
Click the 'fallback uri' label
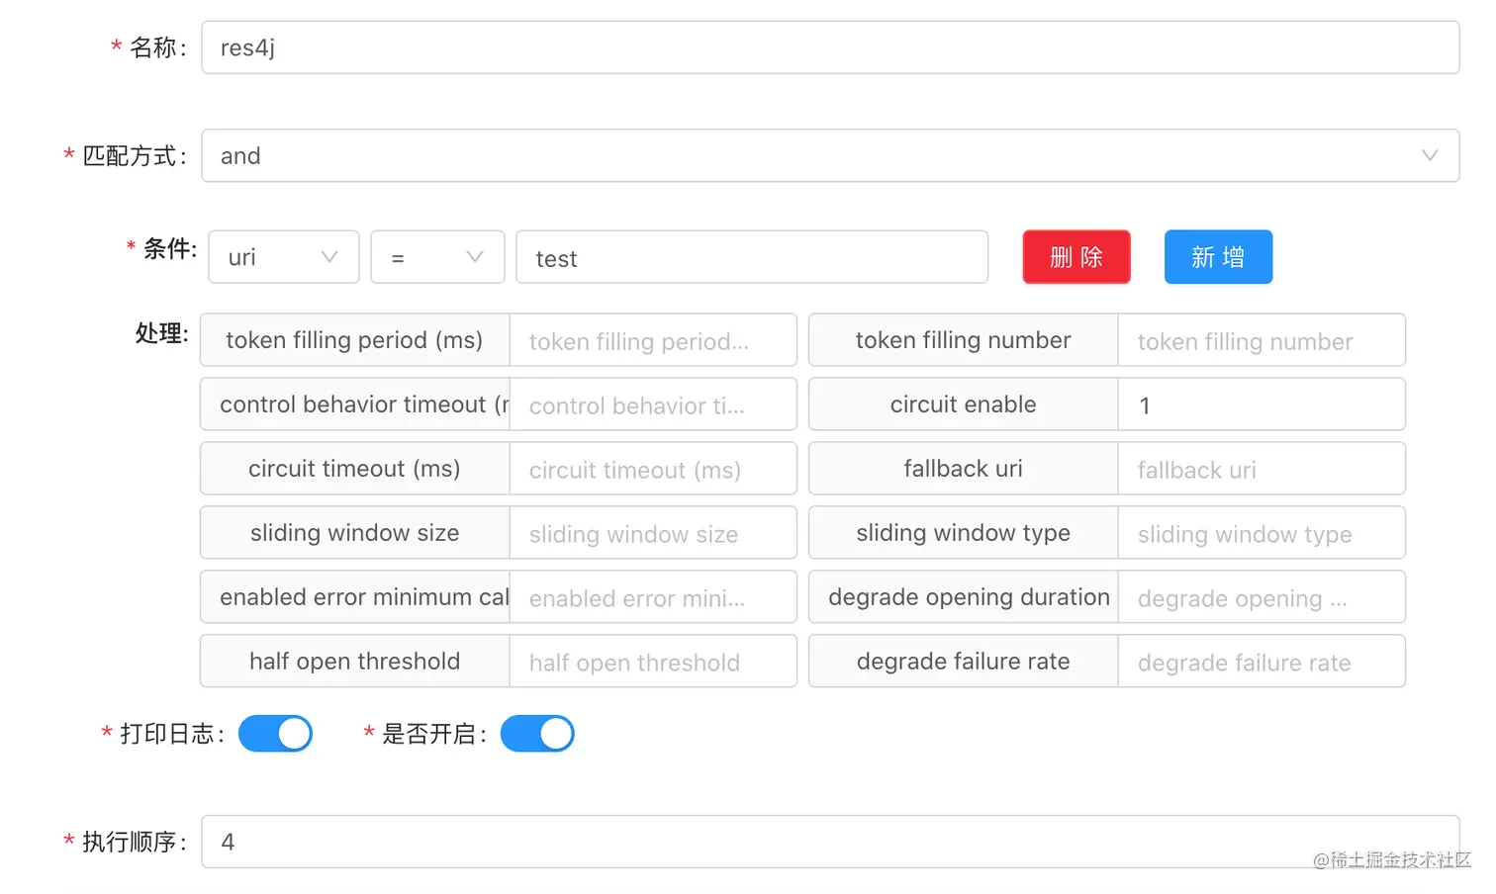pyautogui.click(x=963, y=469)
